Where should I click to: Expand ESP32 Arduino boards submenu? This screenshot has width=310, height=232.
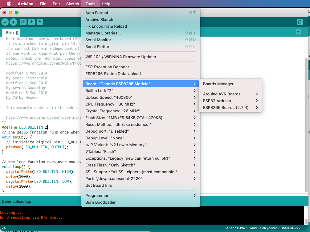point(230,101)
